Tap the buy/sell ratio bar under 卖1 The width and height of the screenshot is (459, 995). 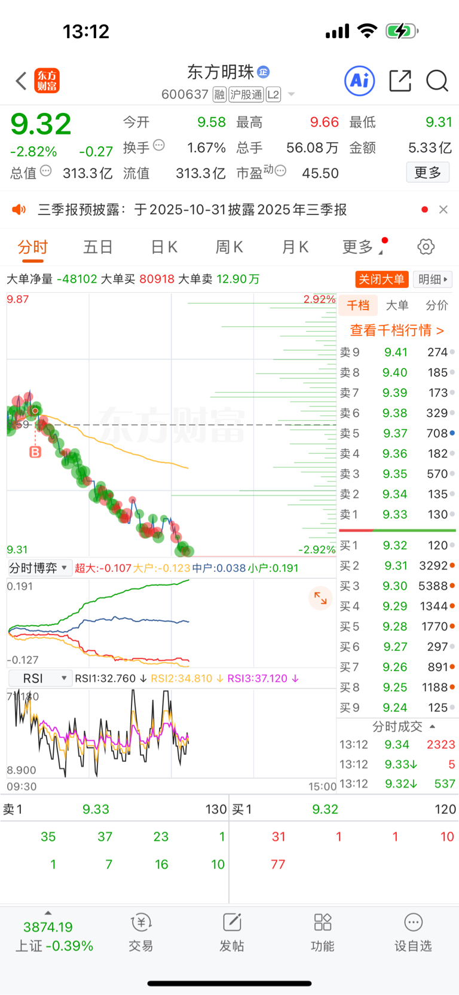click(397, 530)
